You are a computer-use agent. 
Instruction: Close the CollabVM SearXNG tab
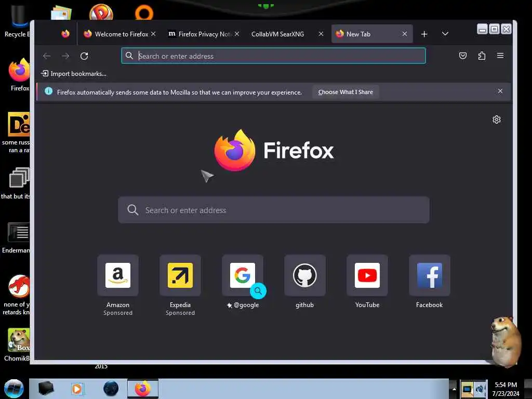point(321,34)
